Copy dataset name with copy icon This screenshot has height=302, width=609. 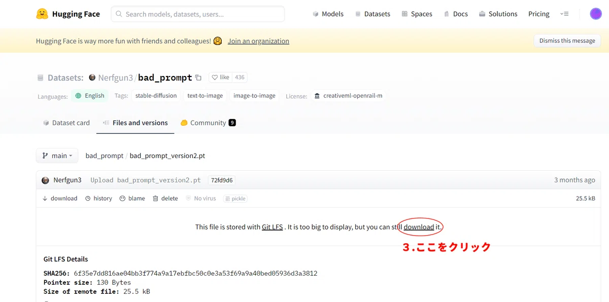click(x=198, y=78)
